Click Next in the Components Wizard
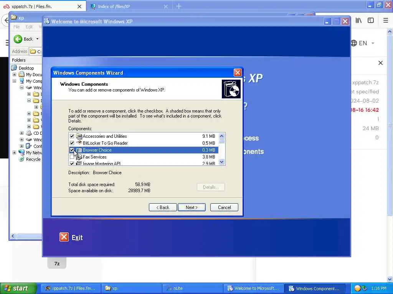The image size is (393, 294). pos(192,207)
